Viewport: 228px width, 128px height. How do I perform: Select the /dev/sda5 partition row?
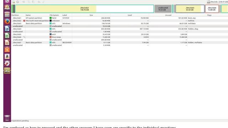point(120,34)
